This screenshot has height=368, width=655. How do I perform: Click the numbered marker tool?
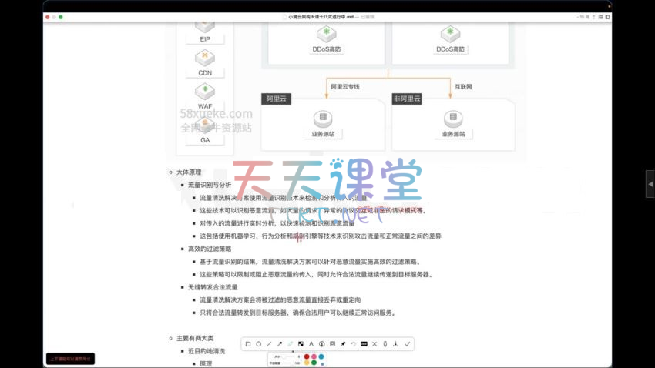pyautogui.click(x=322, y=344)
